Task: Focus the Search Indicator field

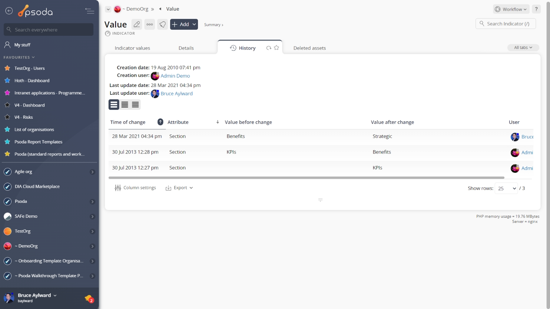Action: 506,24
